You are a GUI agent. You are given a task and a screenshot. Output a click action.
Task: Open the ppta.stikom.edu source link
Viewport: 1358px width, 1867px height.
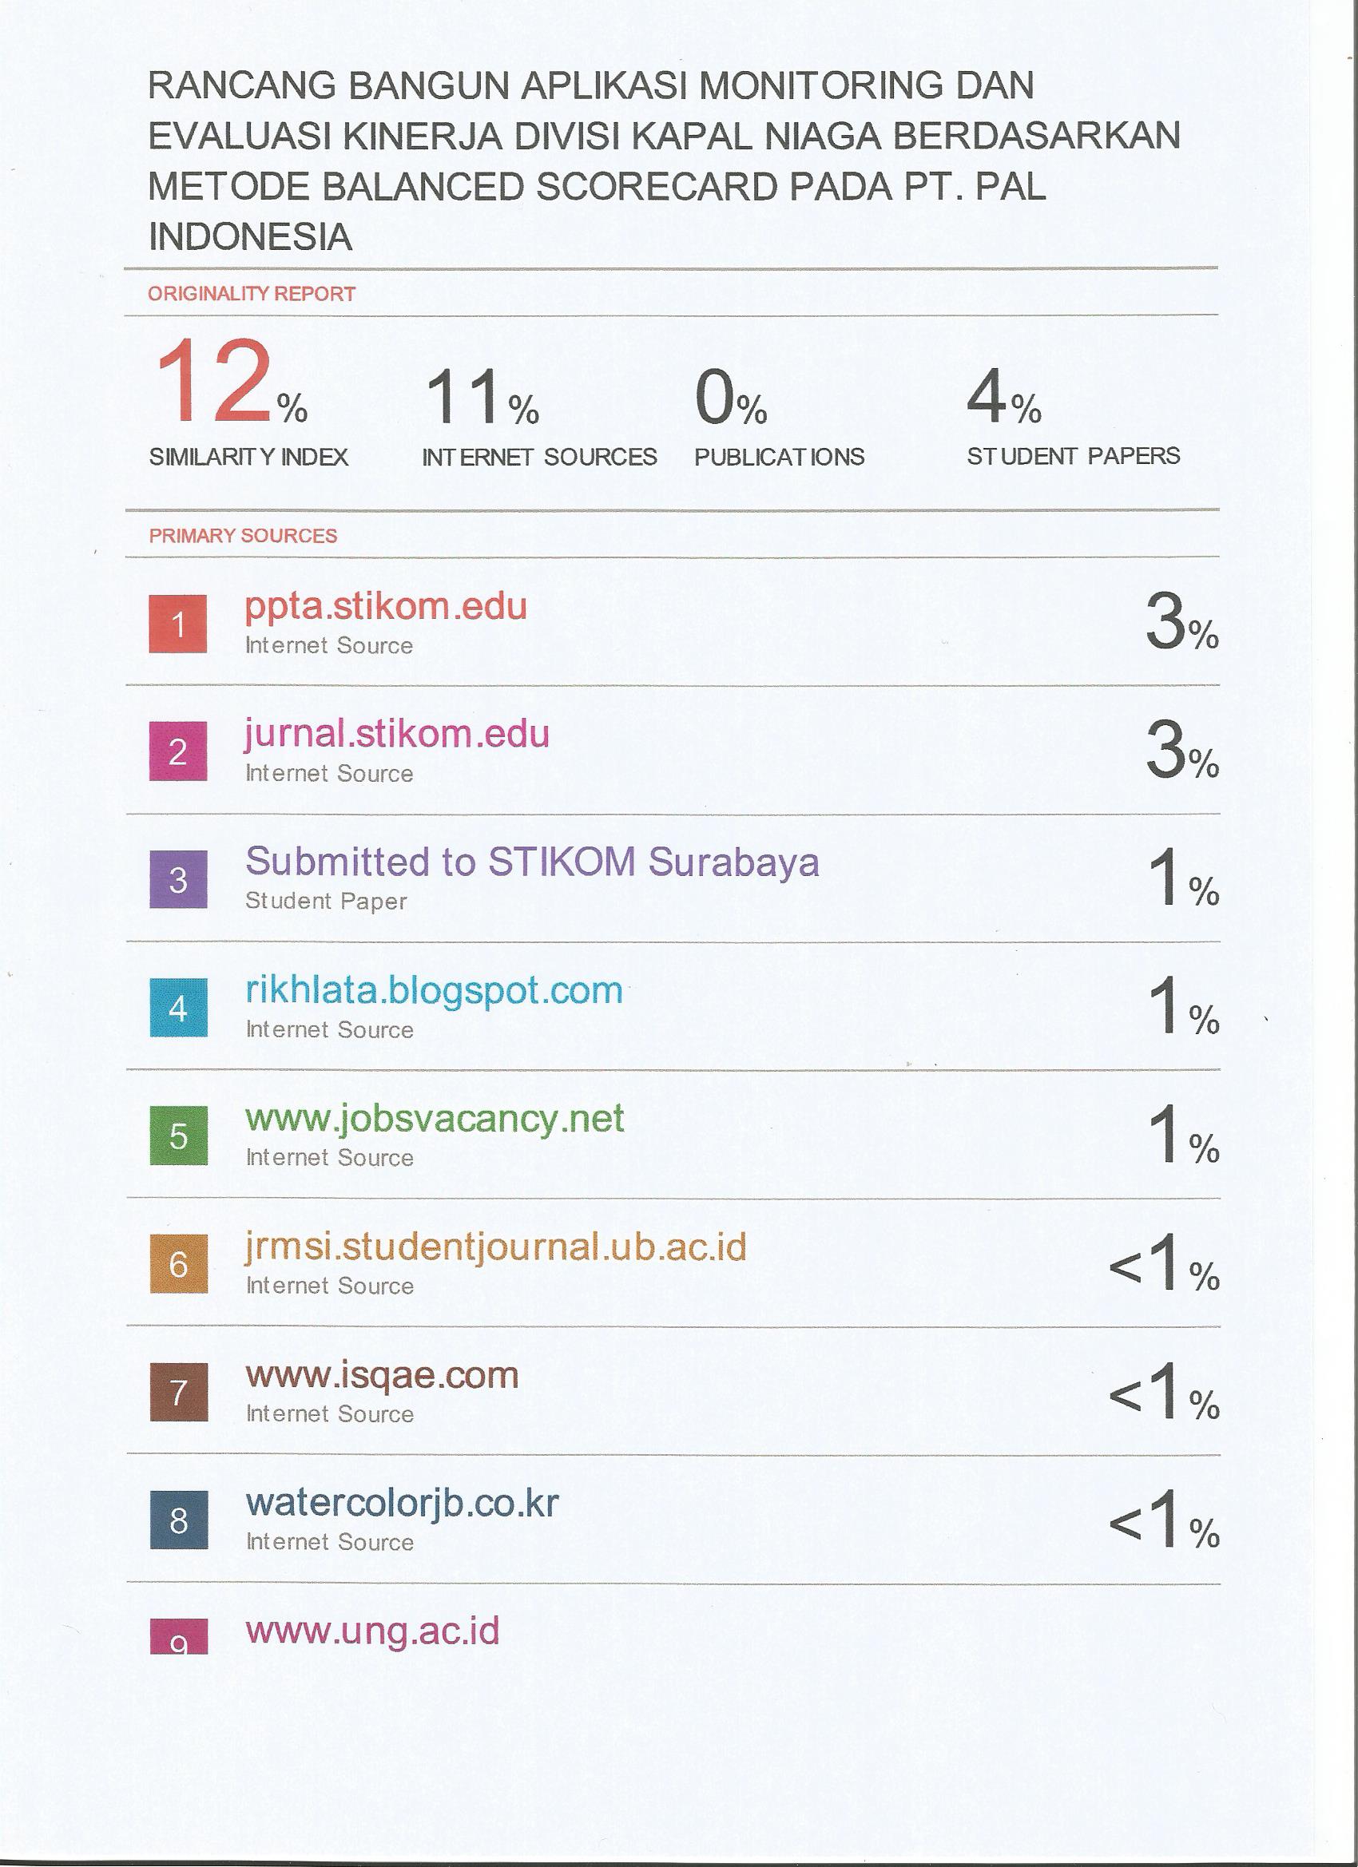(385, 608)
